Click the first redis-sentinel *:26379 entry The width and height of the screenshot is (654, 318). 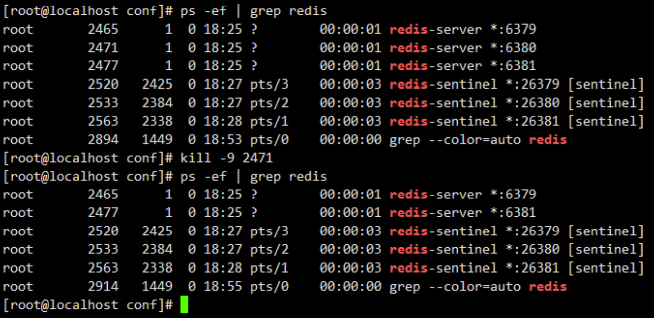point(517,85)
